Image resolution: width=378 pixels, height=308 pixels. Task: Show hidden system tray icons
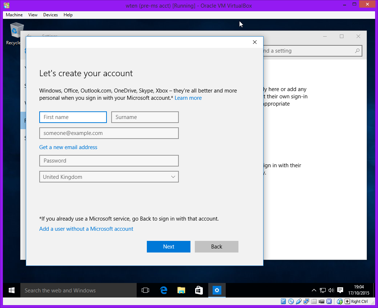(314, 290)
